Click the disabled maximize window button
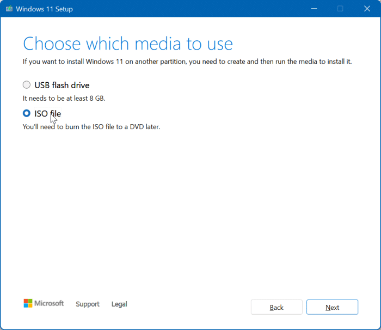 click(x=340, y=9)
